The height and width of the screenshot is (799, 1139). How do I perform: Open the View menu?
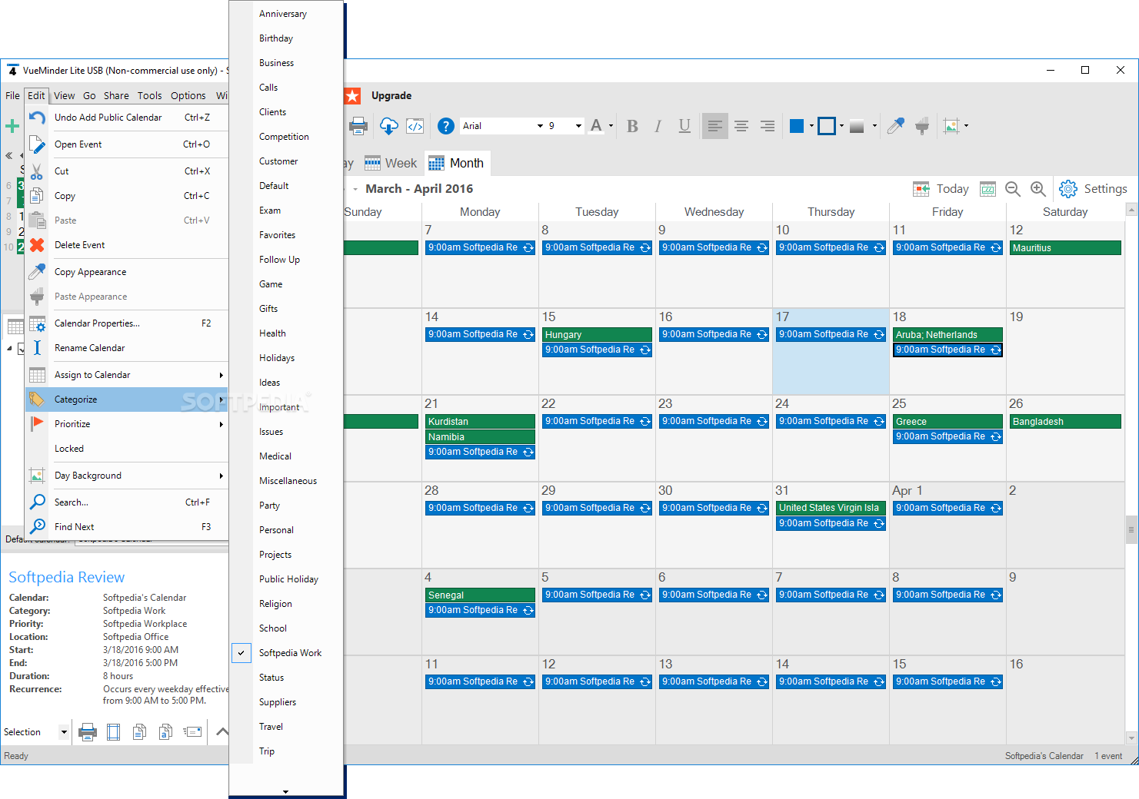pyautogui.click(x=64, y=96)
